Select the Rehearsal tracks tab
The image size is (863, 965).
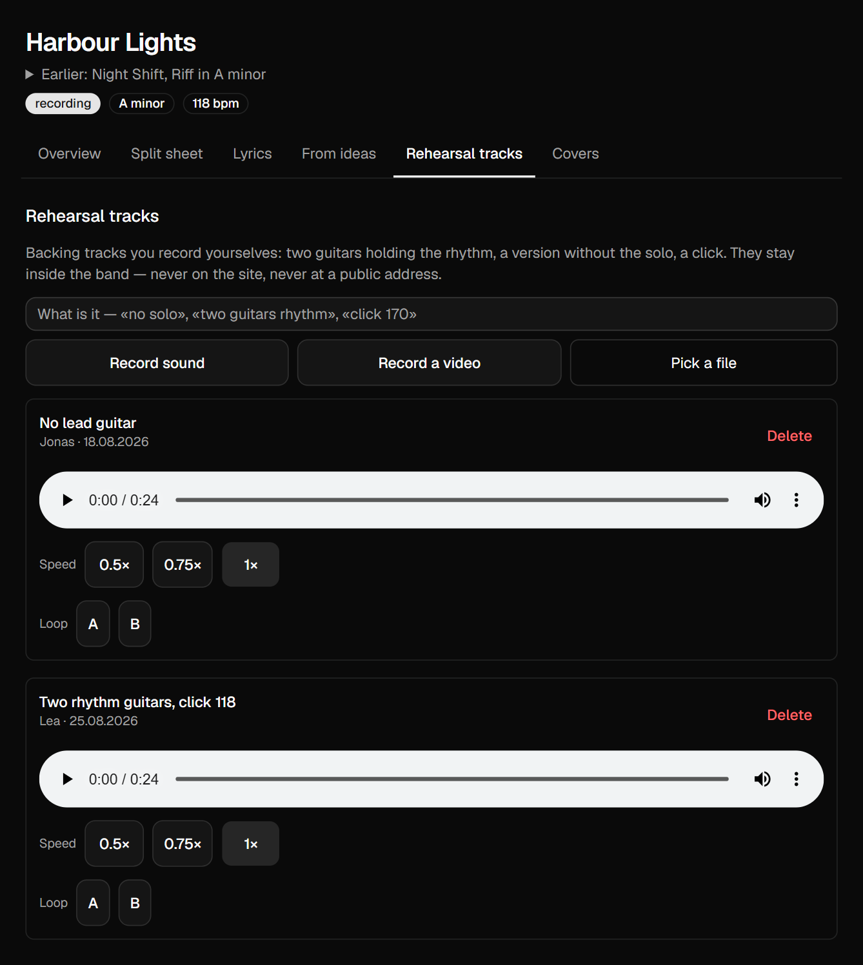tap(464, 154)
